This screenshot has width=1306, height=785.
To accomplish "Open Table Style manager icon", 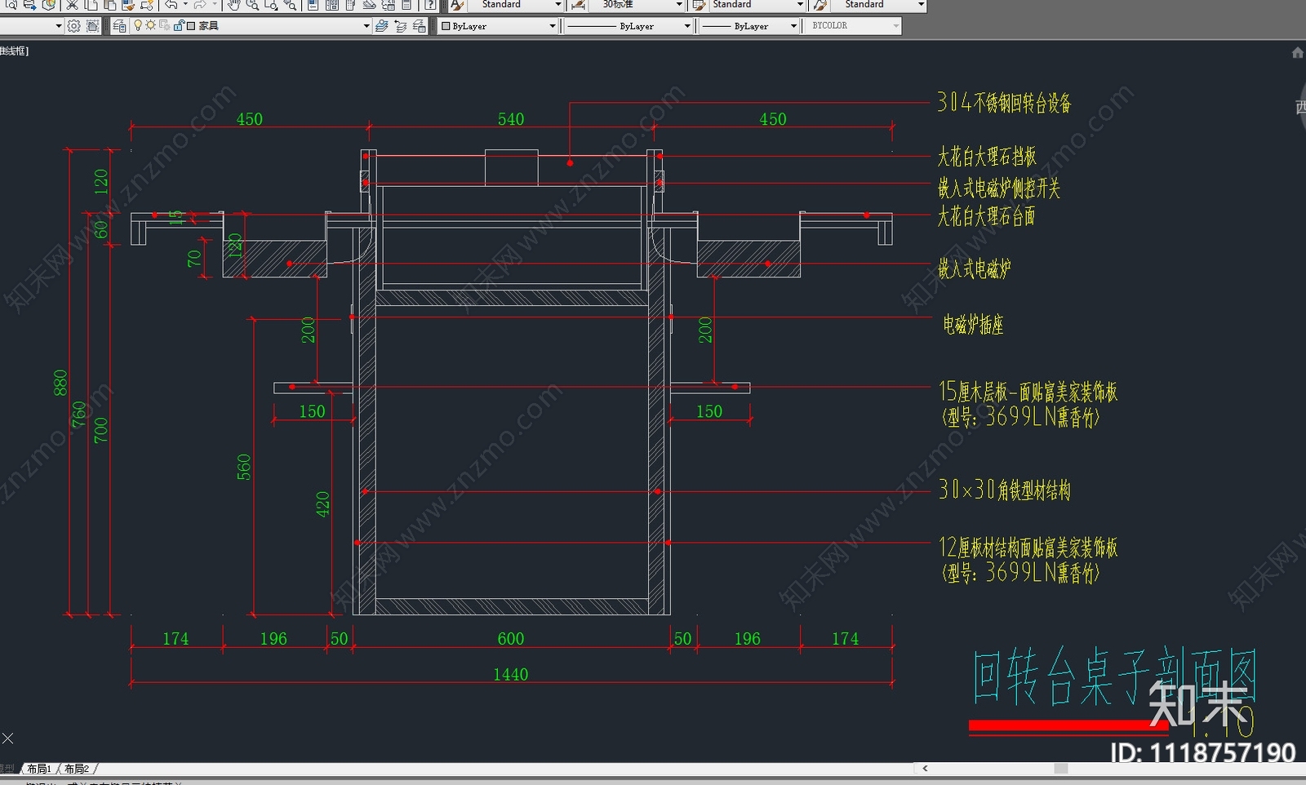I will click(x=699, y=5).
